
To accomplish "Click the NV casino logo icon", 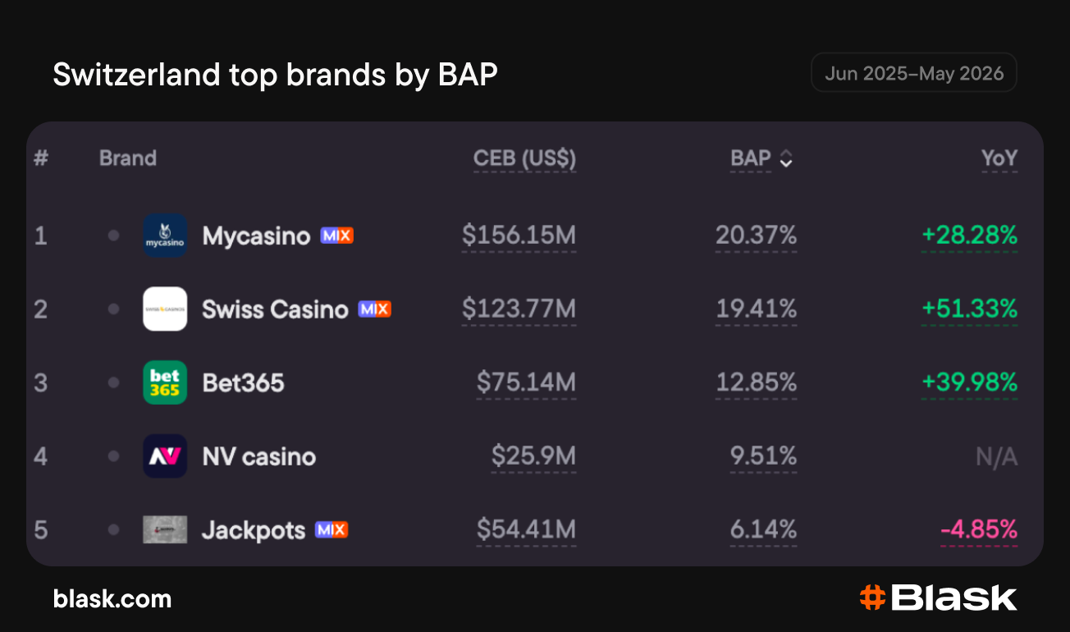I will (165, 456).
